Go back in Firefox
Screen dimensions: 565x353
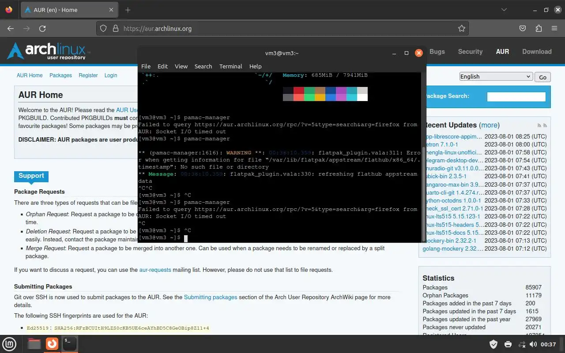click(11, 28)
